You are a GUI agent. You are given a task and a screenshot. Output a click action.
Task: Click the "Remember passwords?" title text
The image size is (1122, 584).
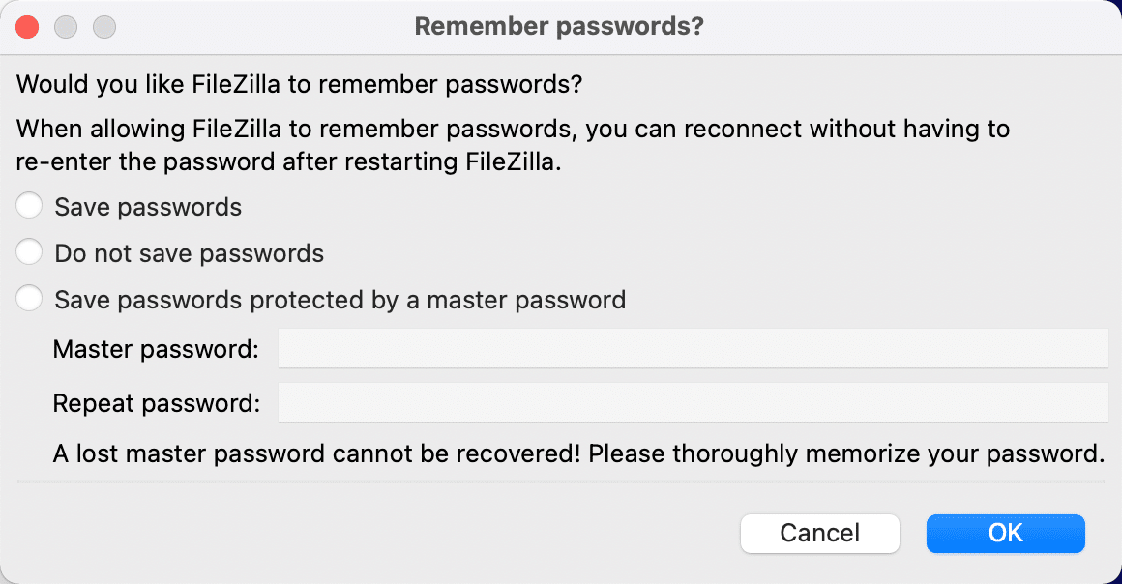point(561,26)
